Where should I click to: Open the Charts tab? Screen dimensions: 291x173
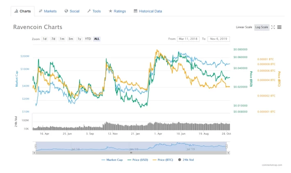pos(23,11)
